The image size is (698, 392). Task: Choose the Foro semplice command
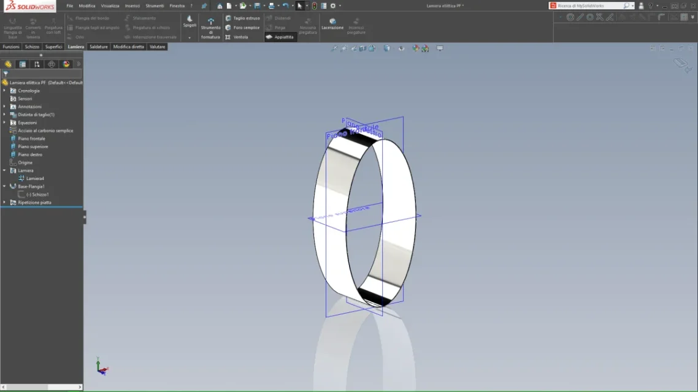tap(242, 28)
